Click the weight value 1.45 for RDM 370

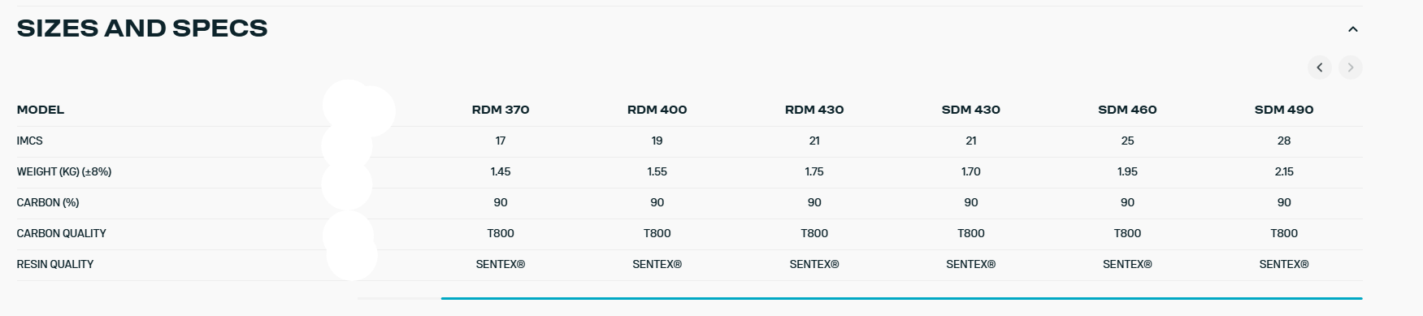501,171
